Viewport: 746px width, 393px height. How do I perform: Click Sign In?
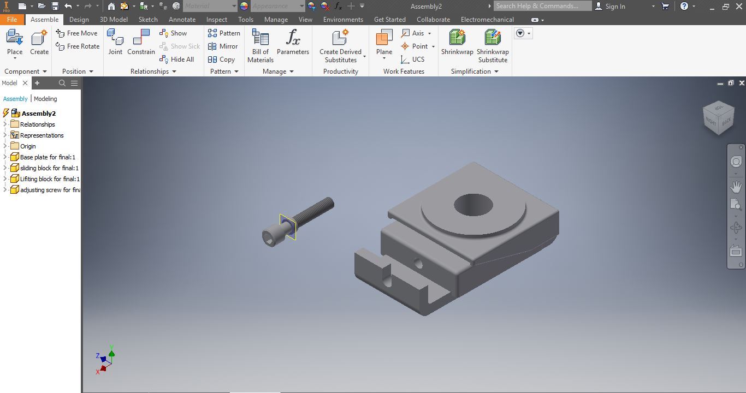point(610,6)
